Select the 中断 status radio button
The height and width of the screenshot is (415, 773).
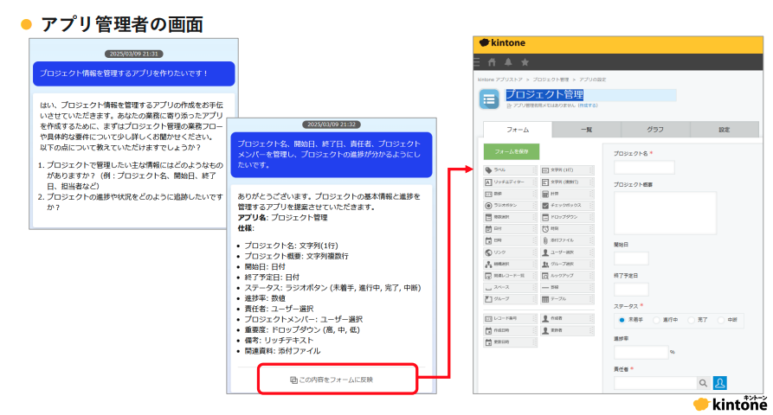click(721, 320)
